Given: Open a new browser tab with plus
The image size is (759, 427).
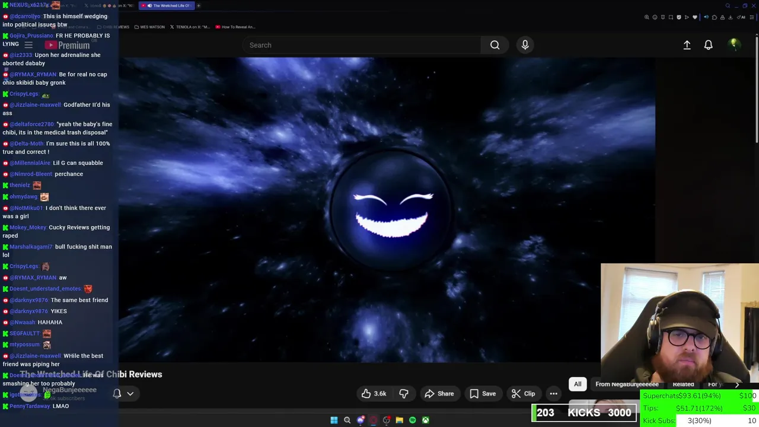Looking at the screenshot, I should 199,5.
